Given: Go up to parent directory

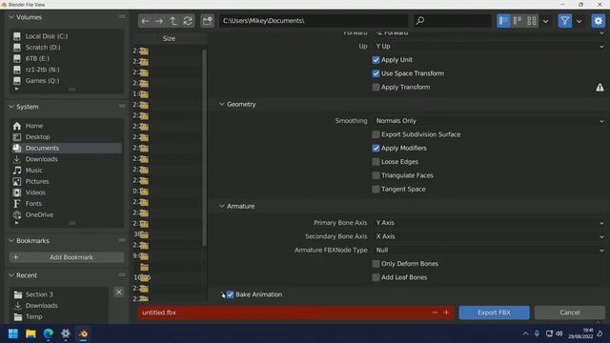Looking at the screenshot, I should [173, 21].
